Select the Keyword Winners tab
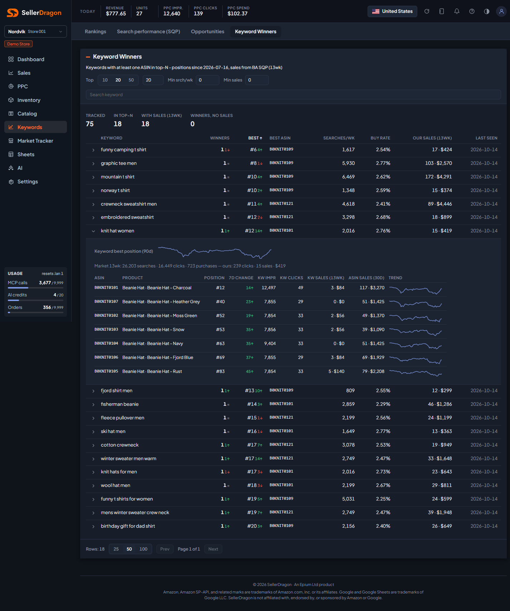Image resolution: width=510 pixels, height=611 pixels. pyautogui.click(x=256, y=31)
